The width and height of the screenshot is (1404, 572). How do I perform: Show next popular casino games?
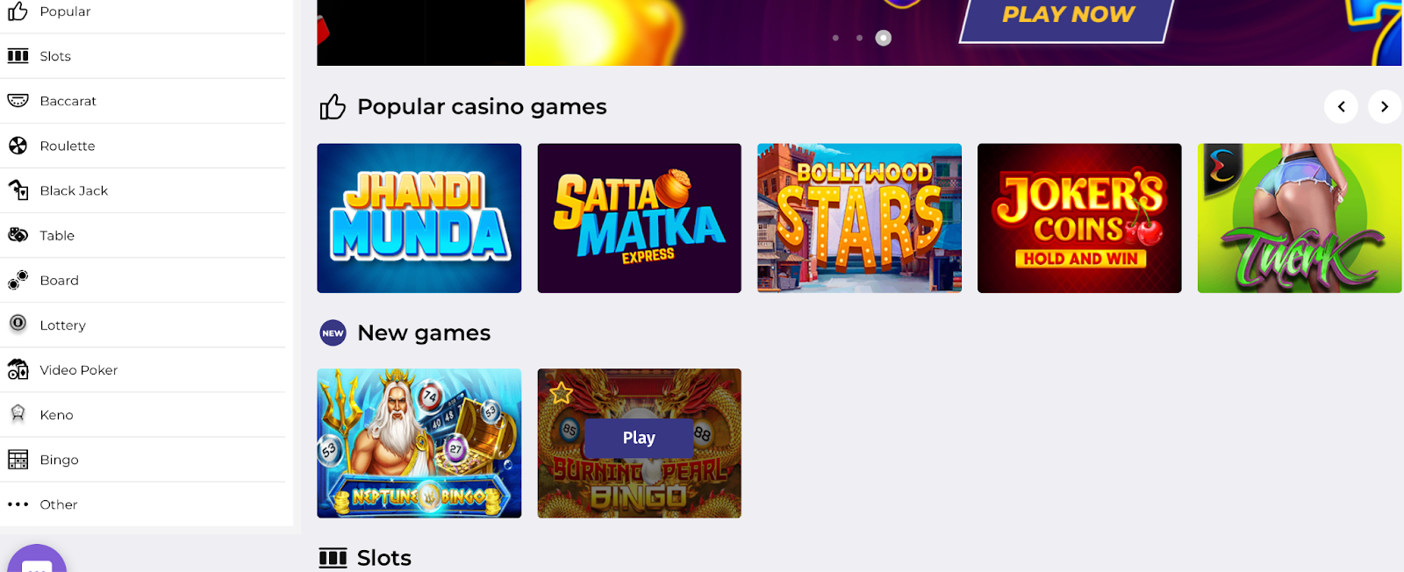click(1385, 107)
